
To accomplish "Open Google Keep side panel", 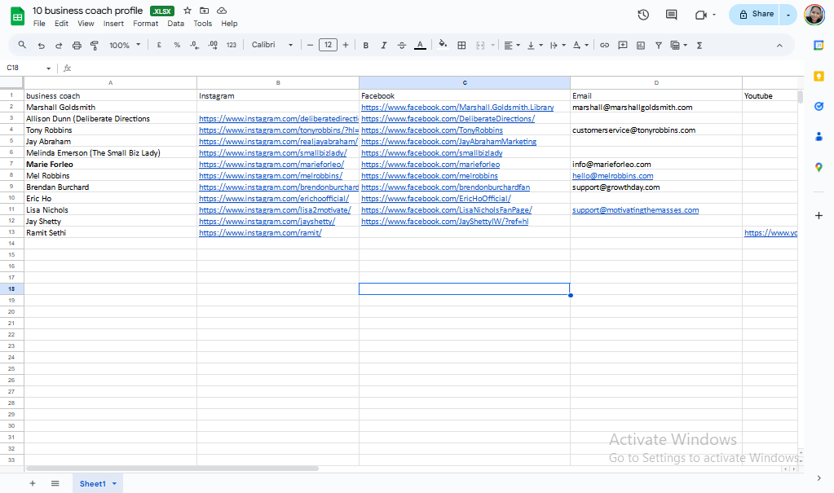I will tap(819, 77).
